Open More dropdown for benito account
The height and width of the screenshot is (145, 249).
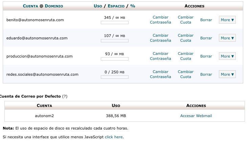(227, 20)
